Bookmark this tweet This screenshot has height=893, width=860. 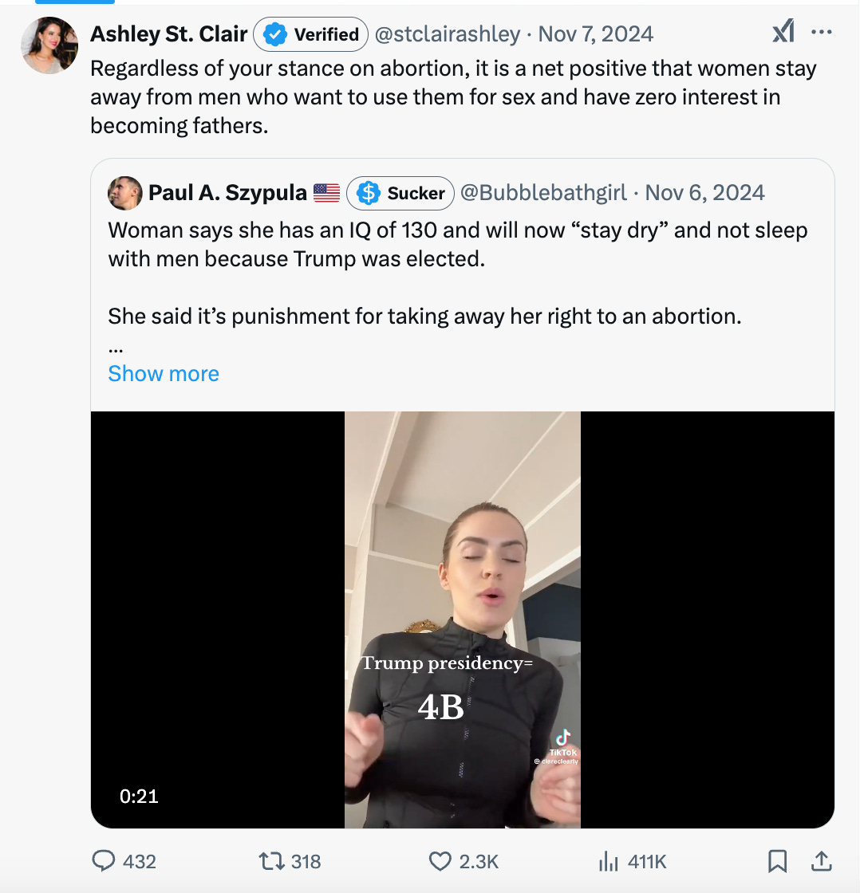click(x=777, y=862)
